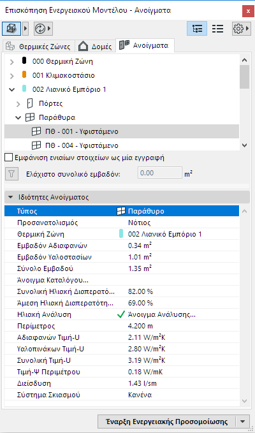Toggle Εμφάνιση ενιαίων στοιχείων checkbox
The width and height of the screenshot is (255, 433).
coord(9,158)
